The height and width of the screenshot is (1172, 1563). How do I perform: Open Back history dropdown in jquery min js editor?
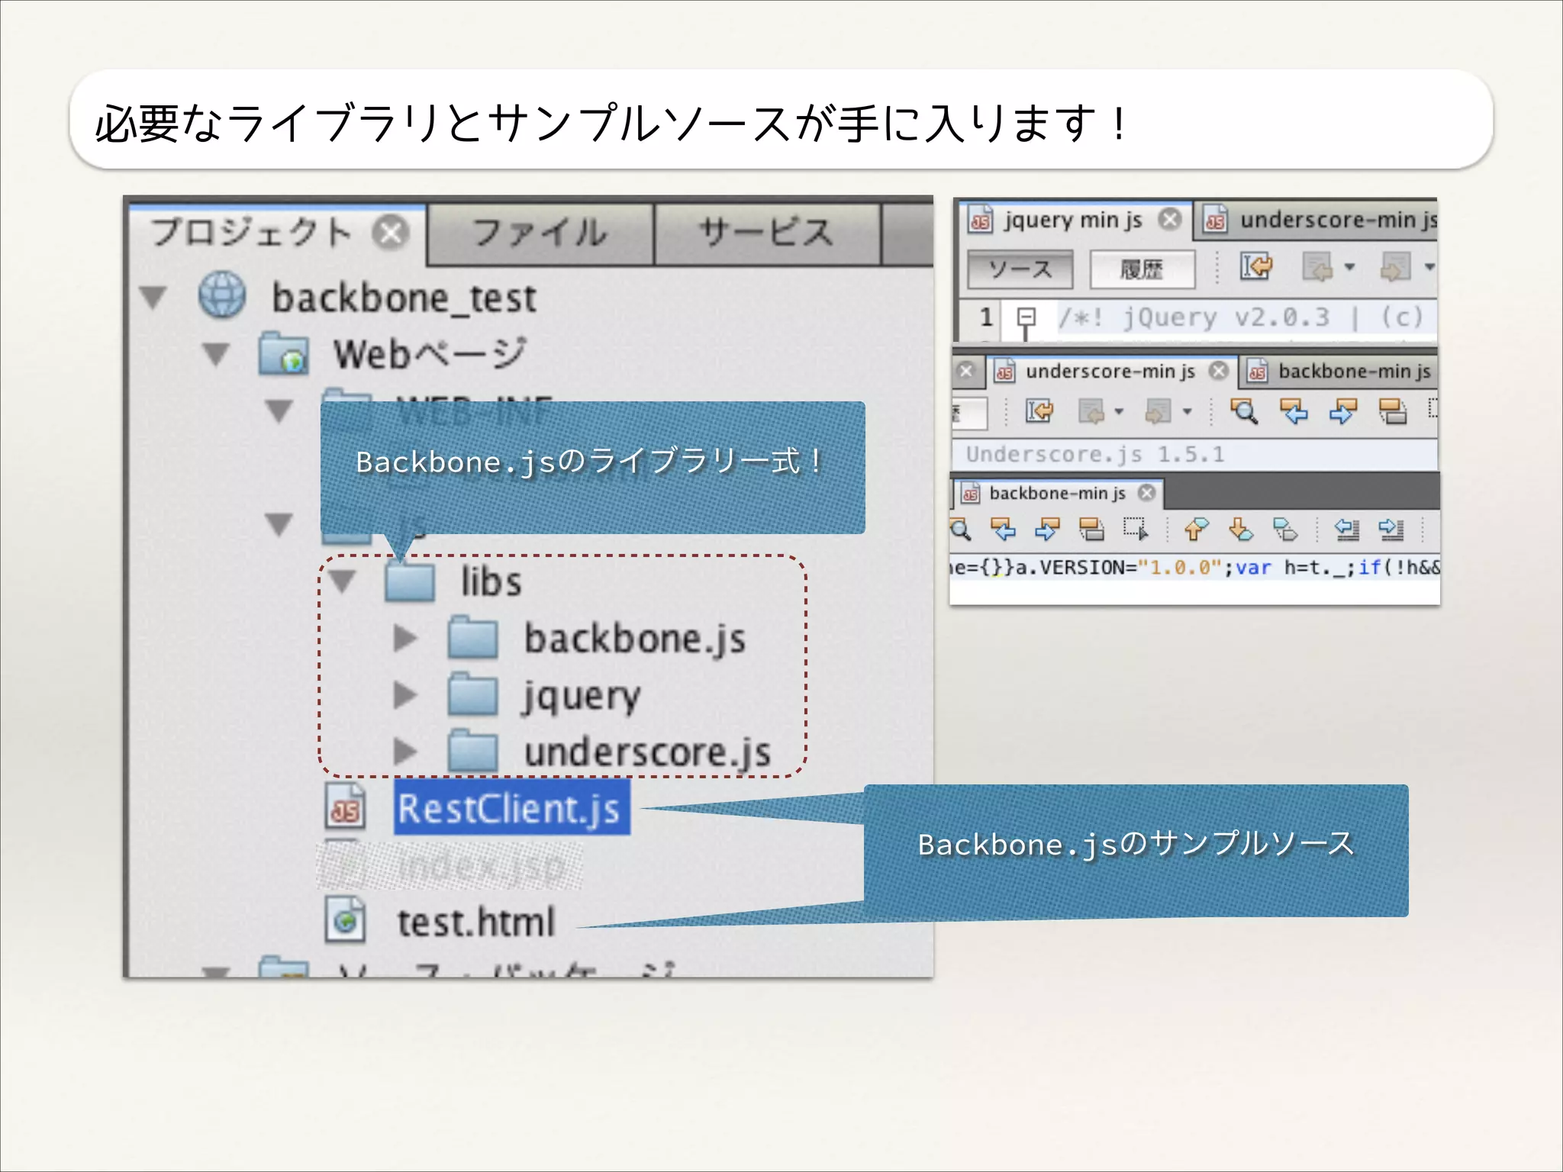click(1349, 267)
